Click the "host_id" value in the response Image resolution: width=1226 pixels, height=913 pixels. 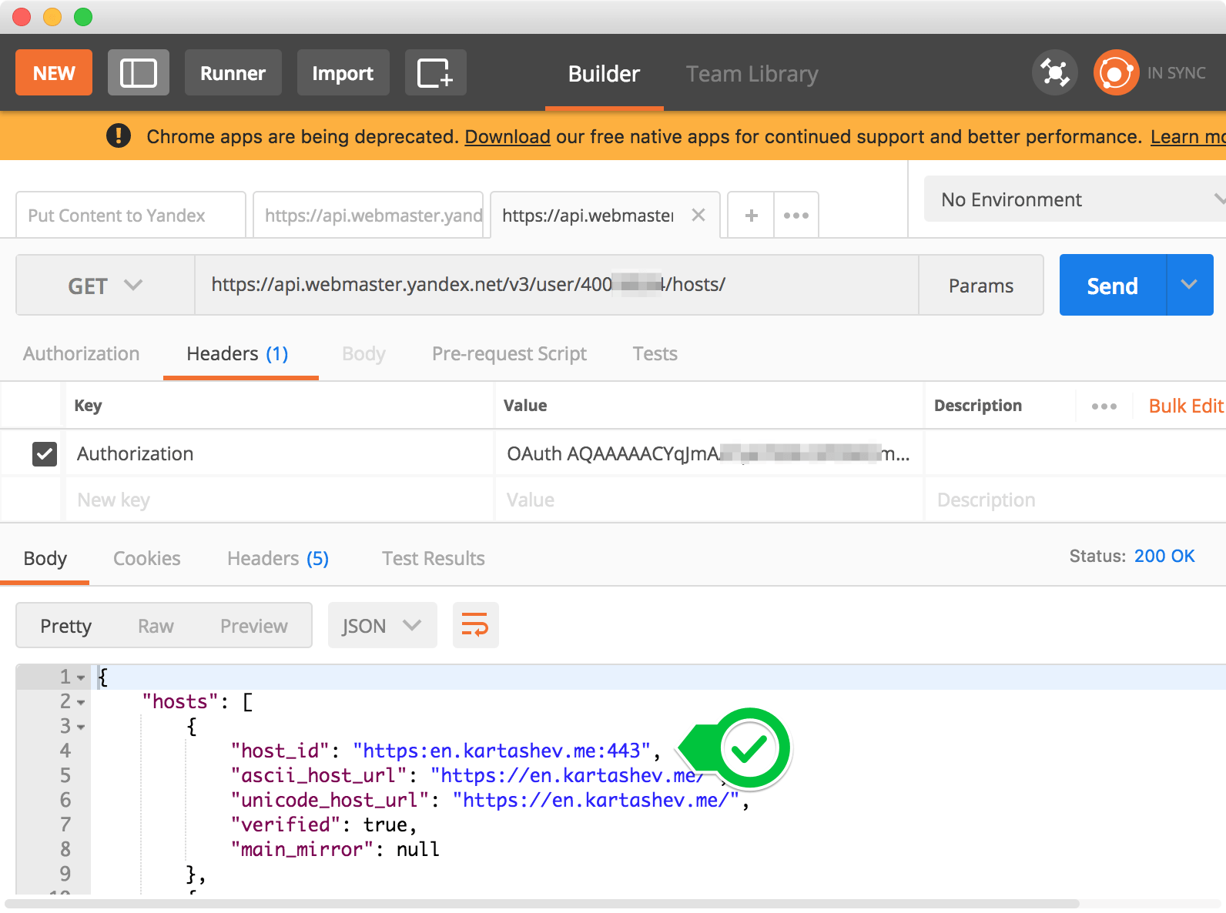[502, 751]
